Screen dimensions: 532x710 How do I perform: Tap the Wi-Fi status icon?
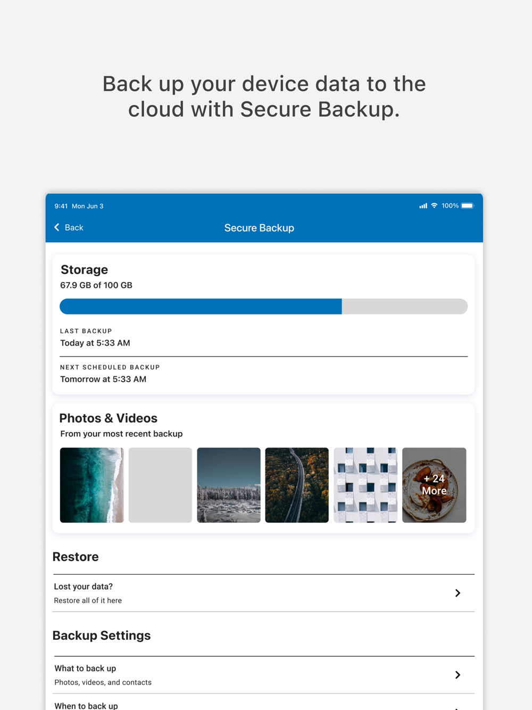click(x=434, y=206)
